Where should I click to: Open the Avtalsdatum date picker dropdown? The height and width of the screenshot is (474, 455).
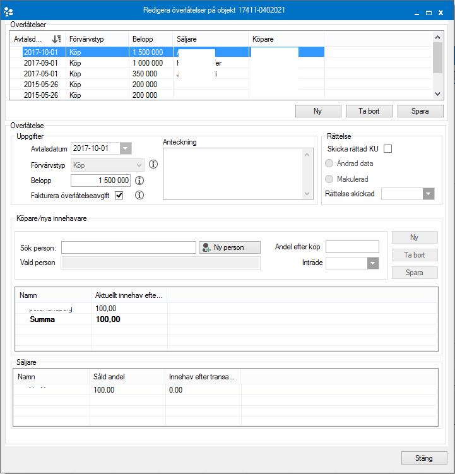[126, 148]
